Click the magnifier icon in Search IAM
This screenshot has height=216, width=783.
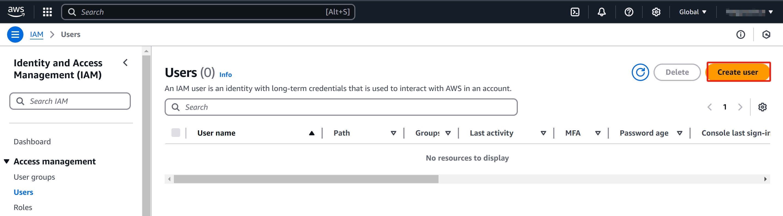point(20,101)
